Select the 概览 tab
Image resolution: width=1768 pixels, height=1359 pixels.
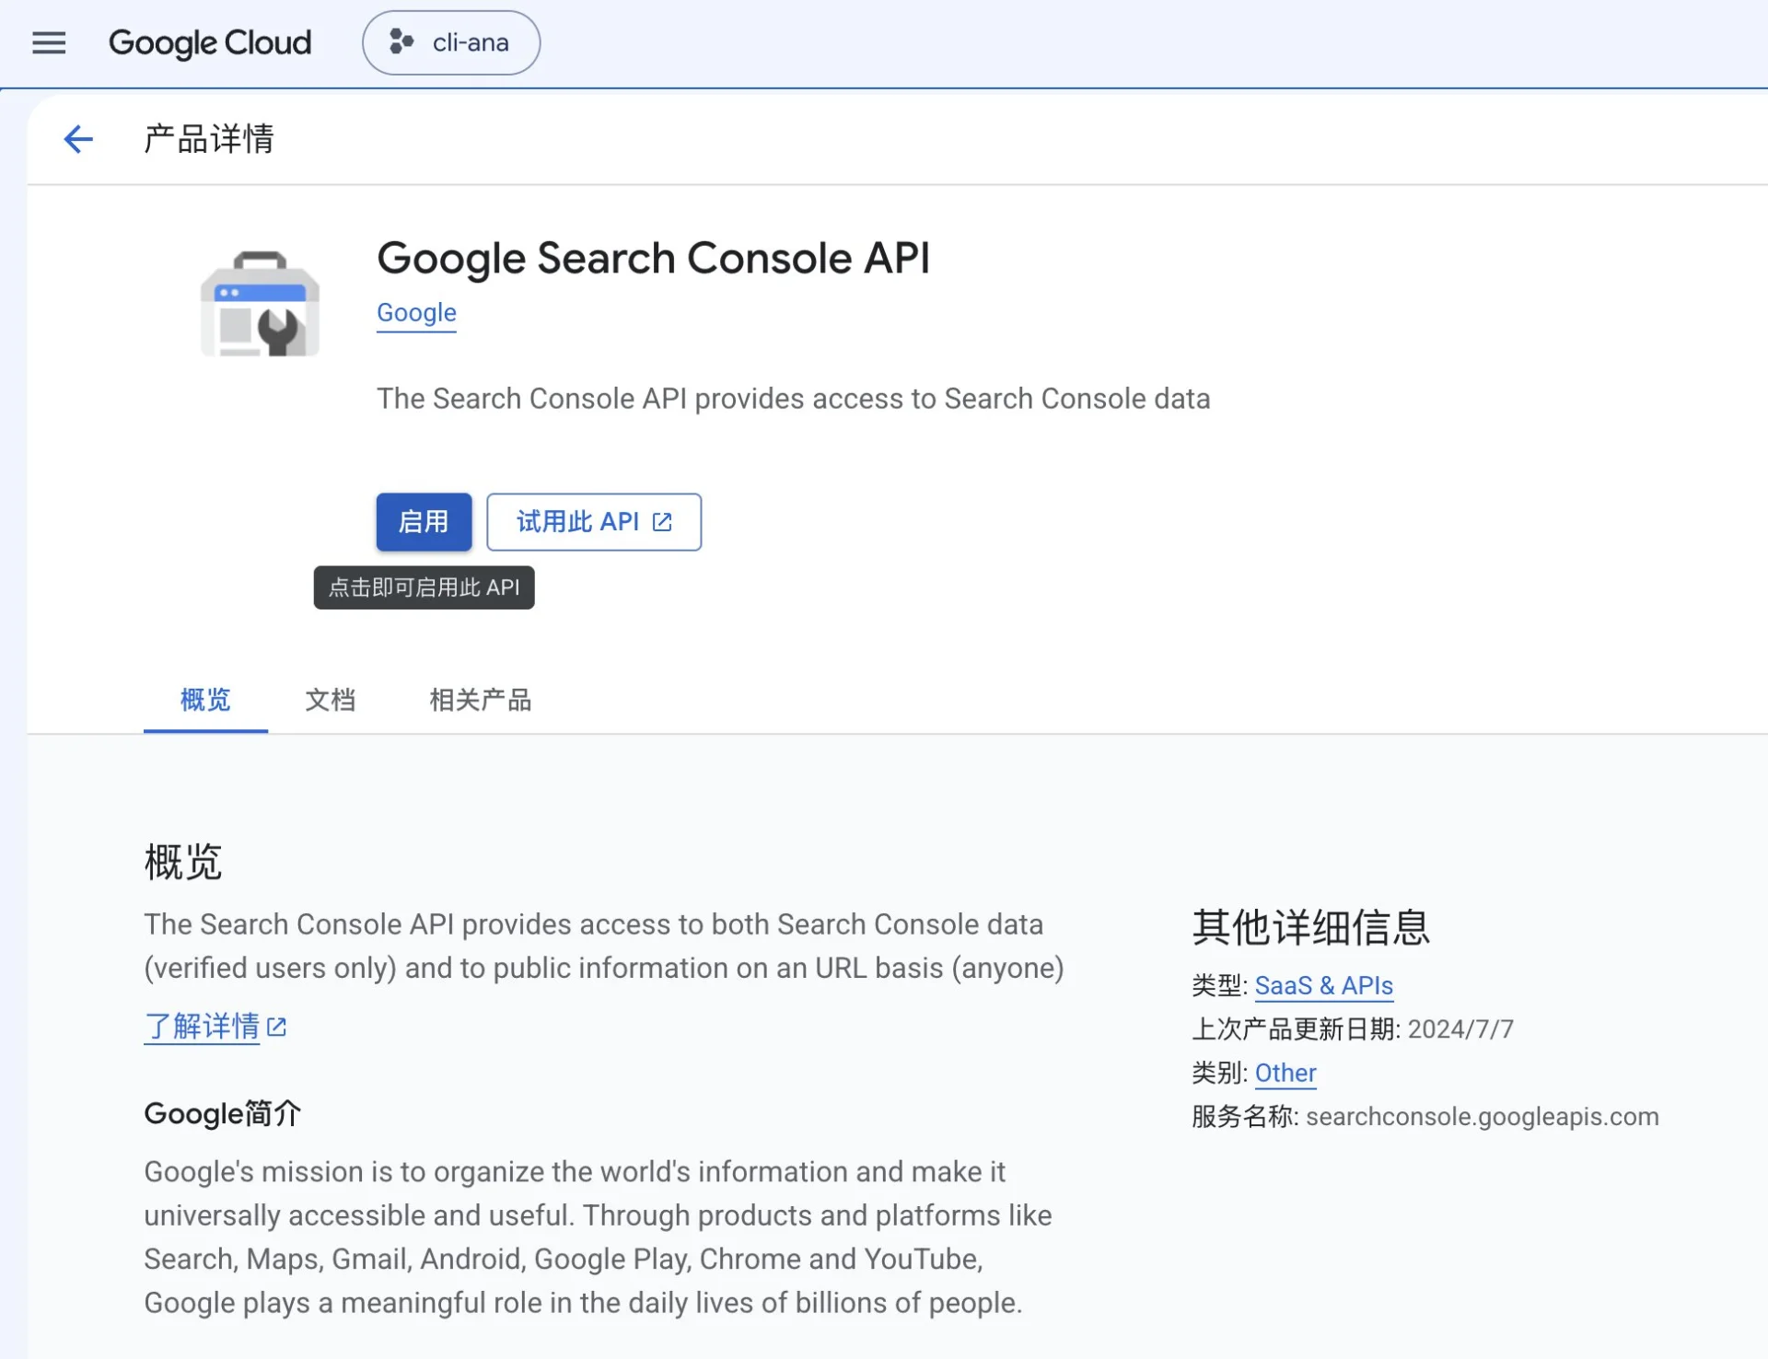tap(205, 700)
